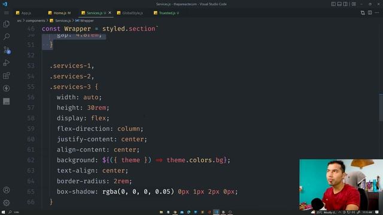
Task: Click the VS Code logo in the title bar
Action: pos(5,4)
